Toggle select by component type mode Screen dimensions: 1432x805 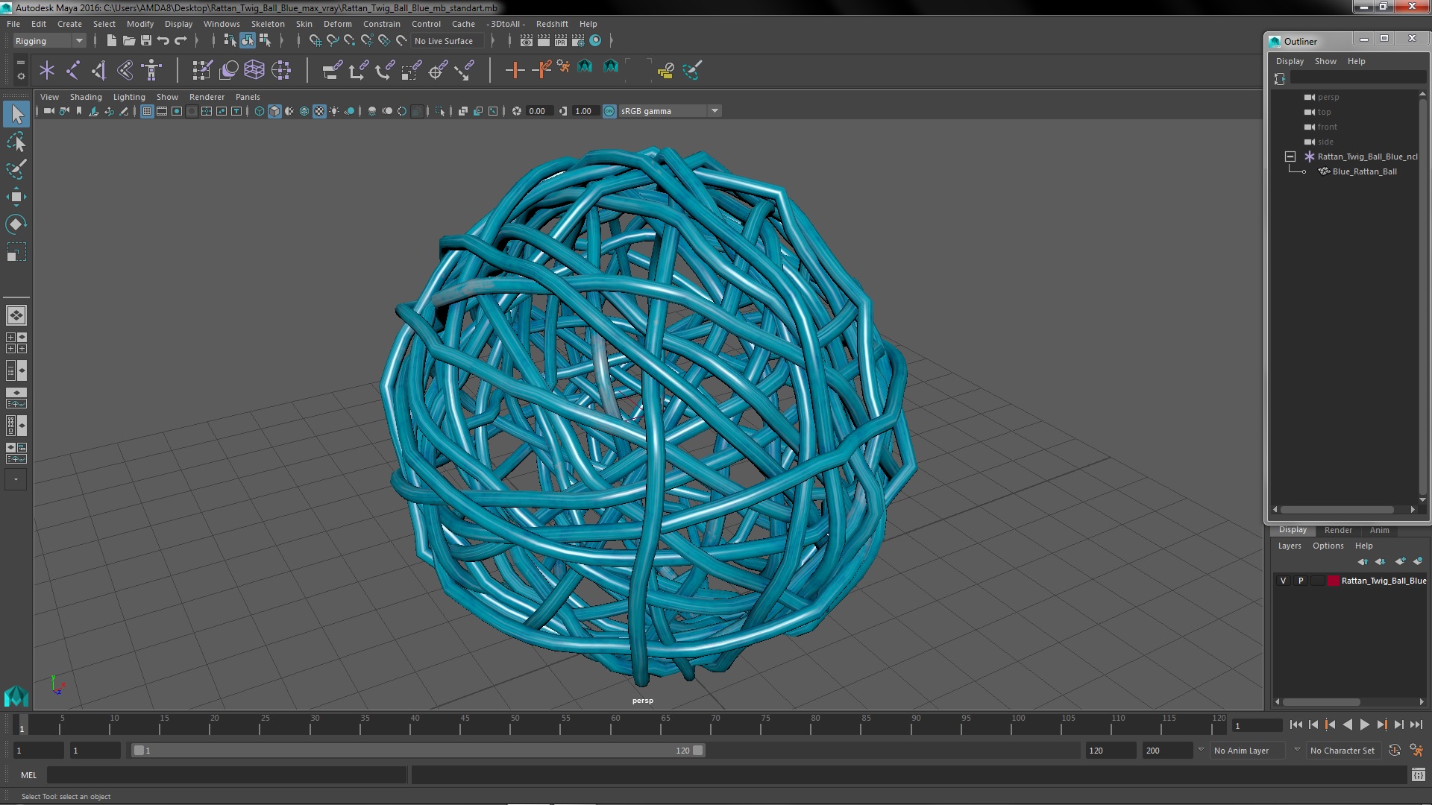(265, 41)
